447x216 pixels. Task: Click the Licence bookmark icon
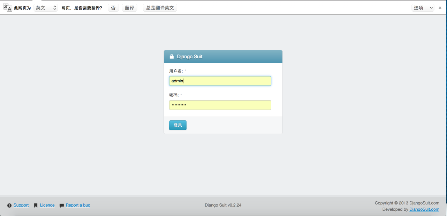tap(36, 206)
